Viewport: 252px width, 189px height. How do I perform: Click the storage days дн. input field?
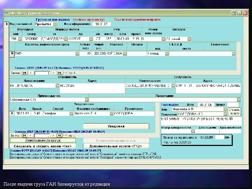point(219,137)
